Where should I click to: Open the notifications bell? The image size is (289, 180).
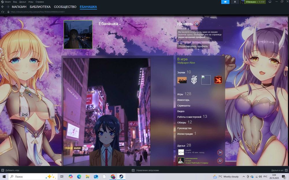tap(235, 2)
